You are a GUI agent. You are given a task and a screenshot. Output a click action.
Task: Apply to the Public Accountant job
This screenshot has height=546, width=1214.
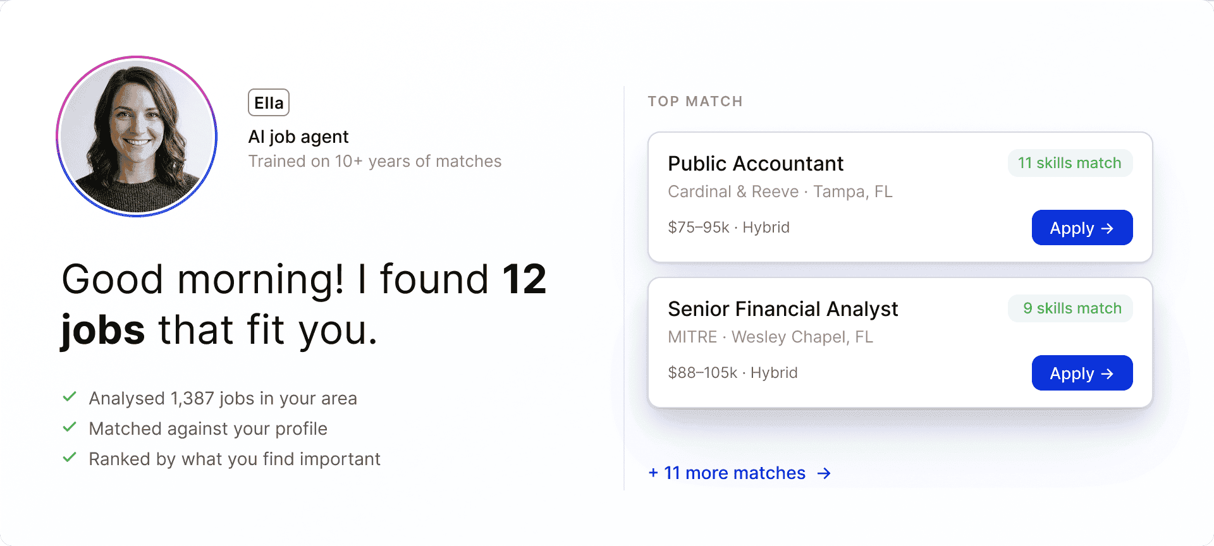pos(1082,227)
